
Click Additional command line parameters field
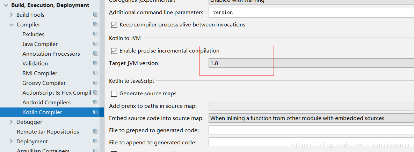coord(311,12)
